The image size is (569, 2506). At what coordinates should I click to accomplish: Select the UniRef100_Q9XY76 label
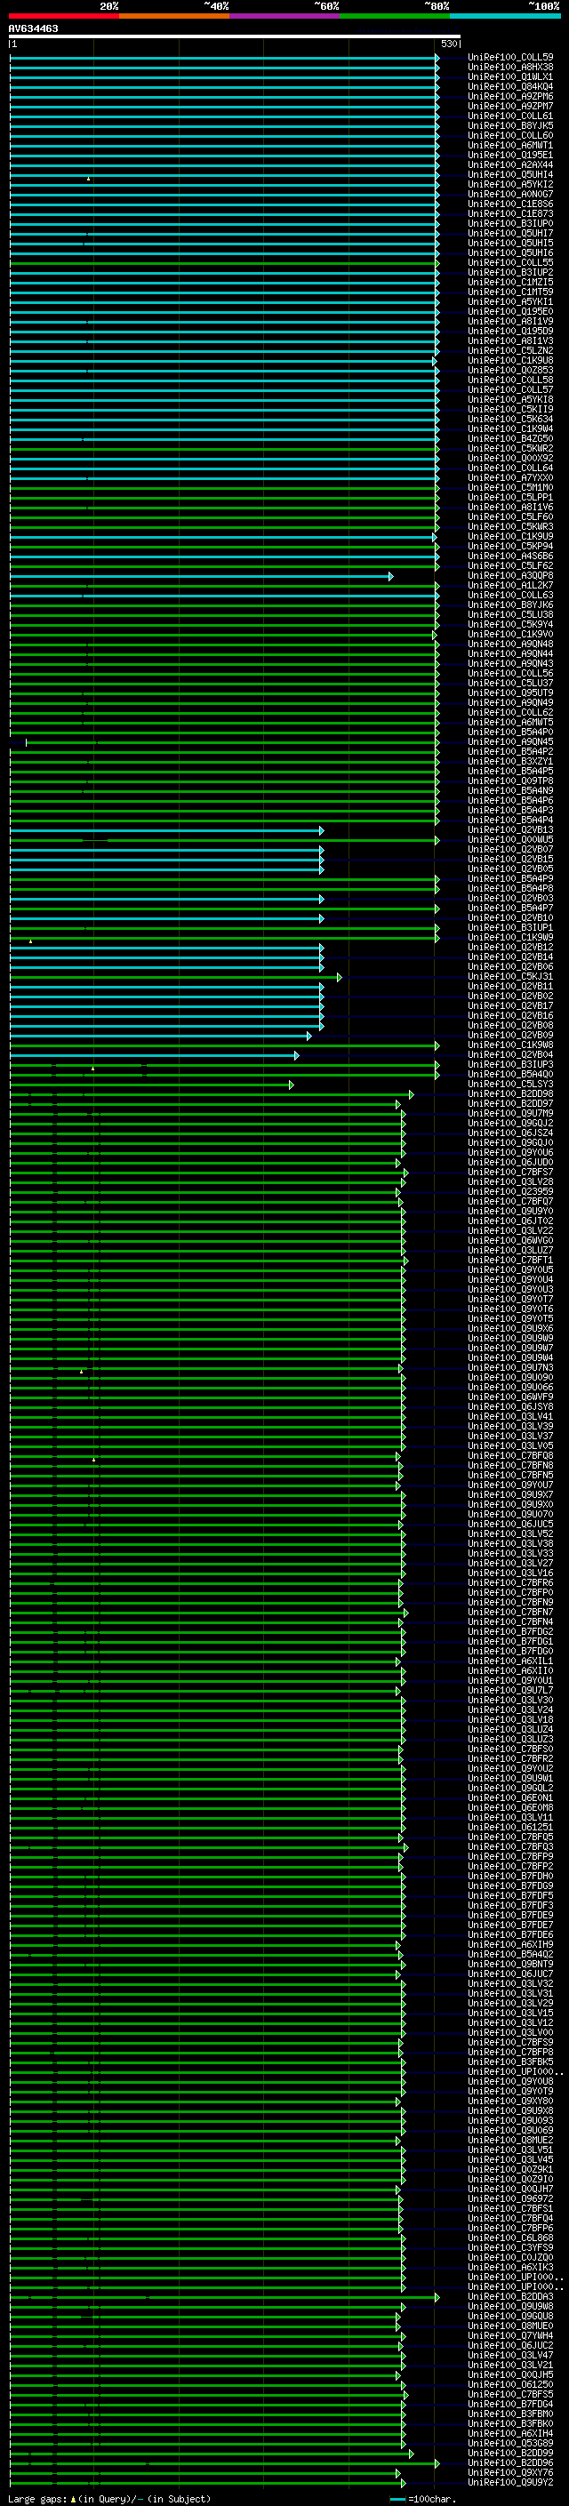click(510, 2472)
